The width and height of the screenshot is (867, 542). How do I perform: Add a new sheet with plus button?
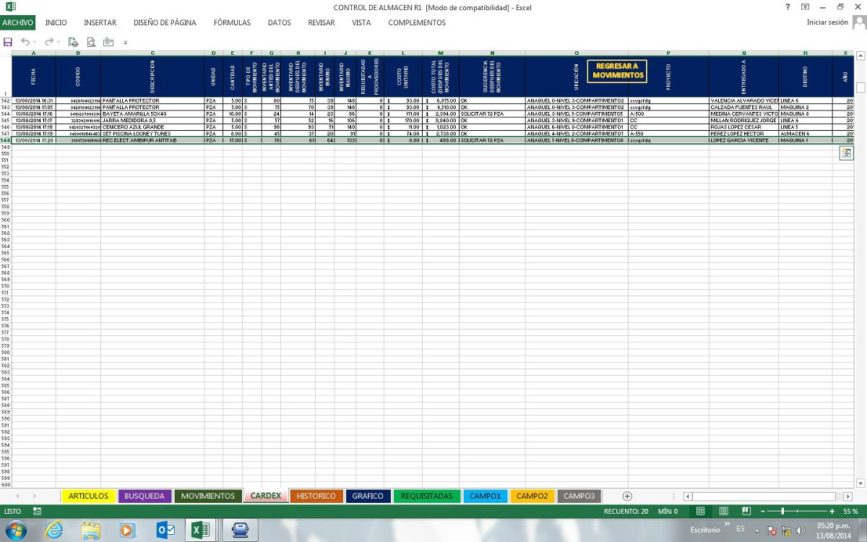pos(627,496)
